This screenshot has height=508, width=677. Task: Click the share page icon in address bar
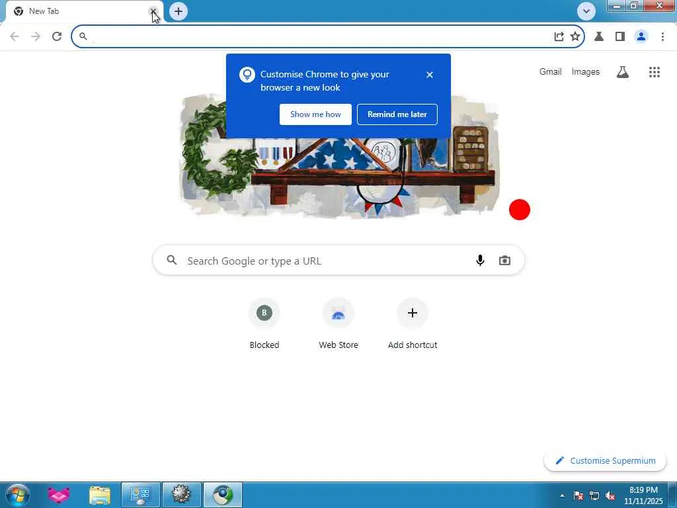[x=559, y=36]
